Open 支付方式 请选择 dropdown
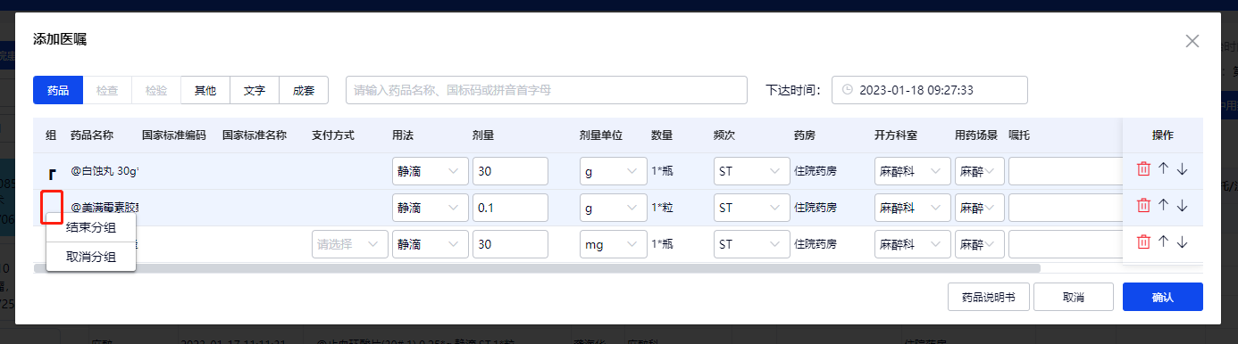The image size is (1238, 344). coord(350,243)
